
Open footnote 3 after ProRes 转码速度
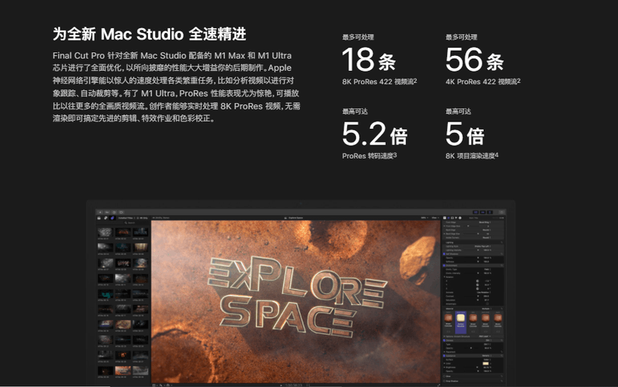tap(395, 154)
